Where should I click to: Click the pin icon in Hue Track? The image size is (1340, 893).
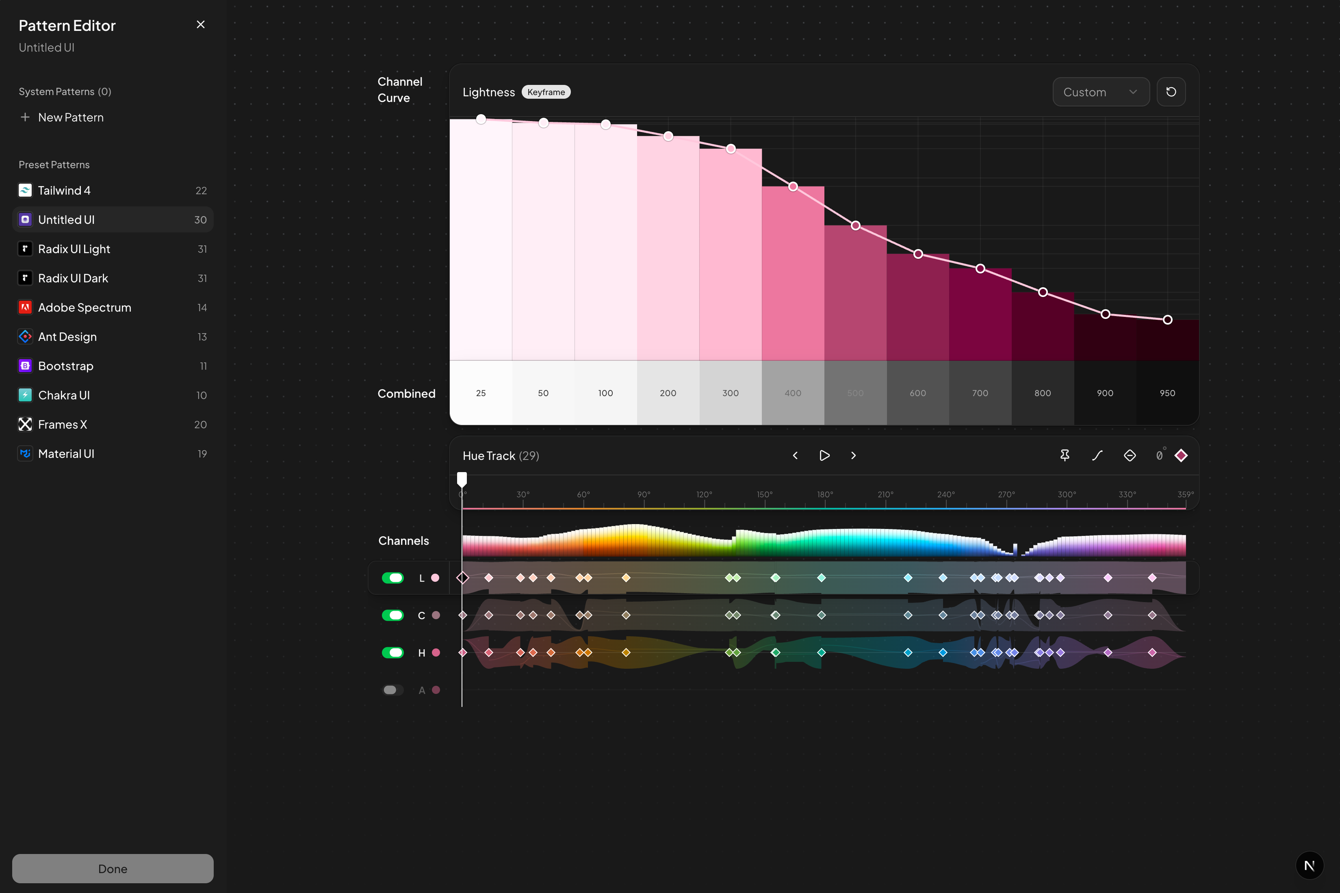point(1065,455)
